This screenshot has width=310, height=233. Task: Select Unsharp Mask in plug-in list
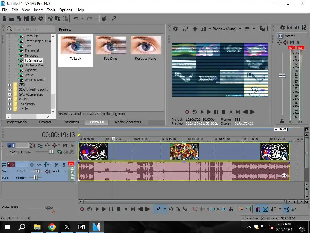[35, 65]
